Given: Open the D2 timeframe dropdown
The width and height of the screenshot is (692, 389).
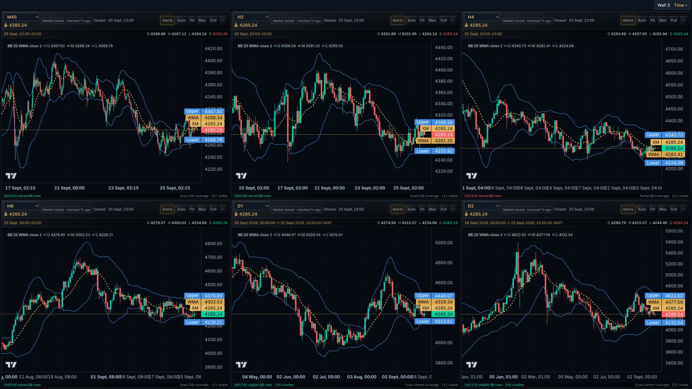Looking at the screenshot, I should [x=482, y=206].
